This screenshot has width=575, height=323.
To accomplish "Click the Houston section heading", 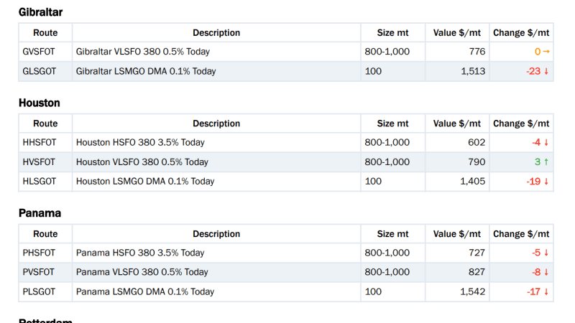I will coord(40,103).
